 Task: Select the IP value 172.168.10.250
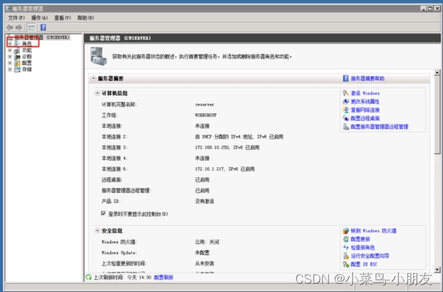tap(212, 147)
